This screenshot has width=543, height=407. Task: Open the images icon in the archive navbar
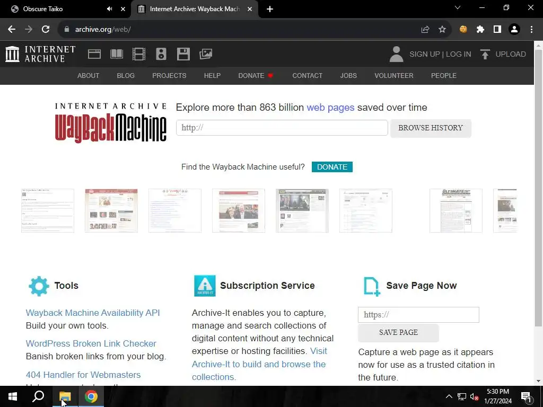coord(206,54)
